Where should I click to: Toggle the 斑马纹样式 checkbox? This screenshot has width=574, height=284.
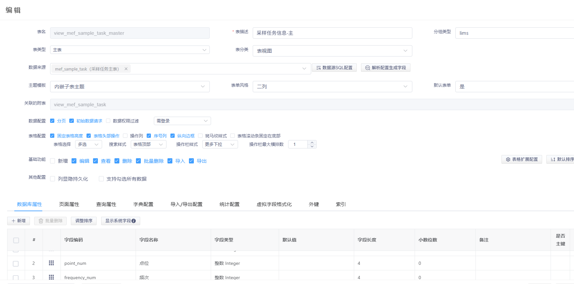coord(200,136)
